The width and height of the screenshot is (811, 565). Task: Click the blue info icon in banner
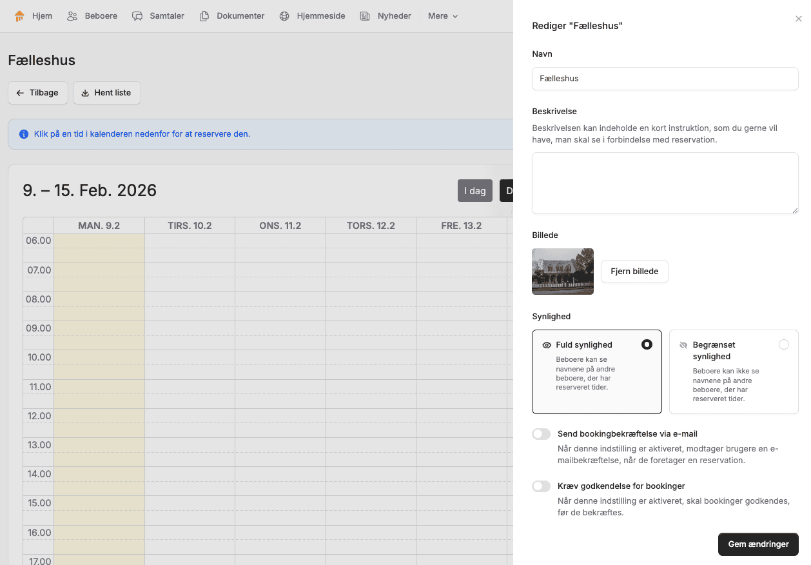24,134
